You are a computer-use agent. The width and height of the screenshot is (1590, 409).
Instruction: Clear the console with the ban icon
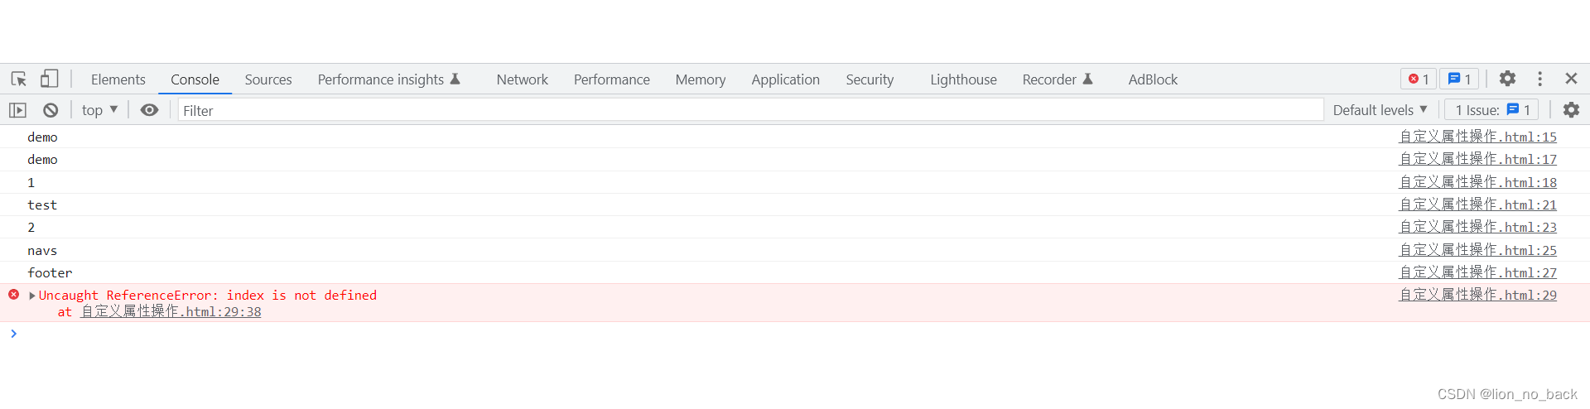point(51,110)
